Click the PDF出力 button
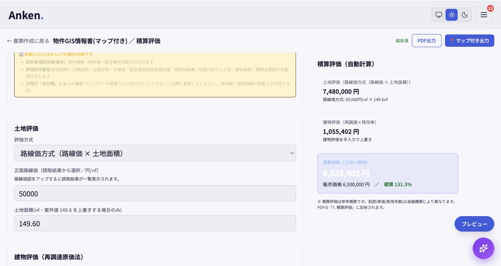501x266 pixels. [x=426, y=41]
